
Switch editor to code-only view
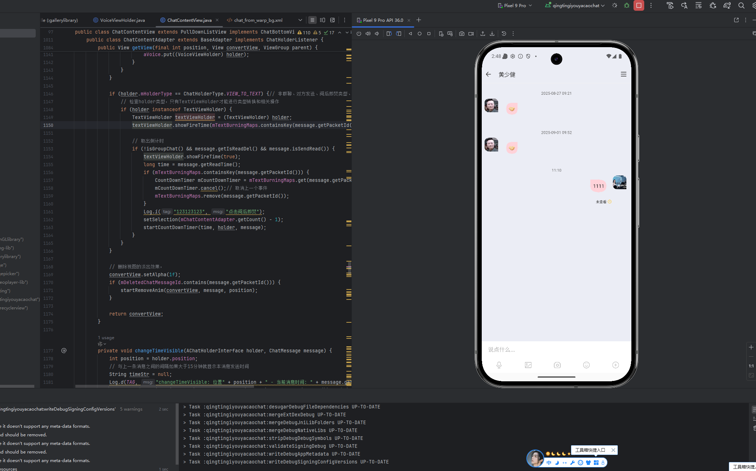pos(312,20)
